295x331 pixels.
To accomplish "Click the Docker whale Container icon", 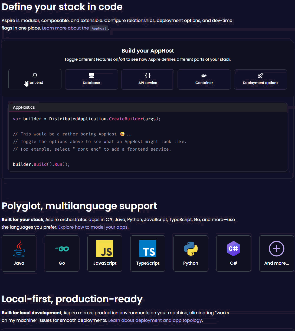I will 204,76.
